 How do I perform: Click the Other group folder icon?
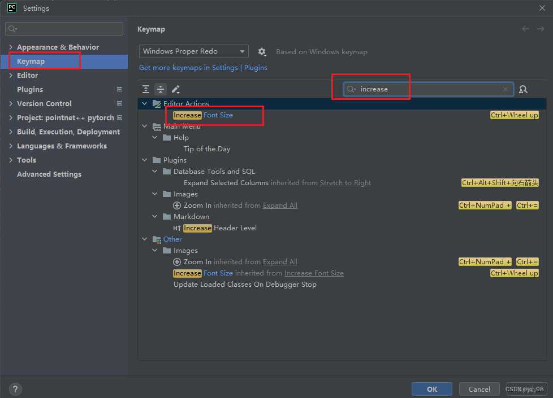[157, 239]
